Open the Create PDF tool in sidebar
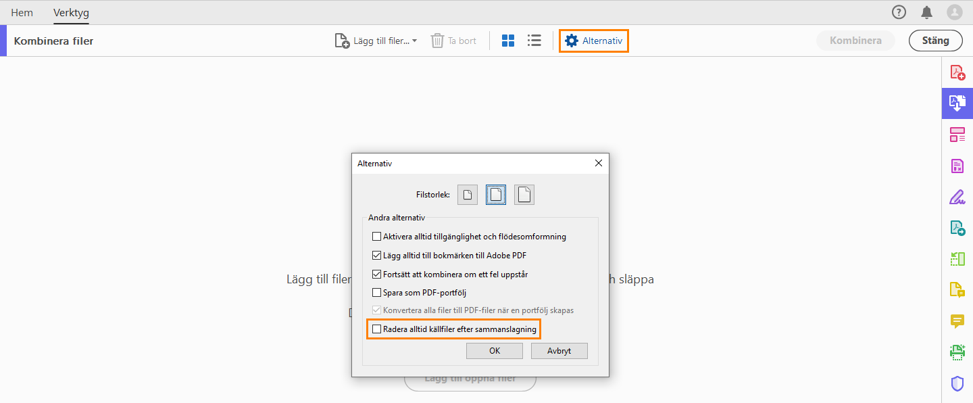This screenshot has height=403, width=973. point(957,72)
